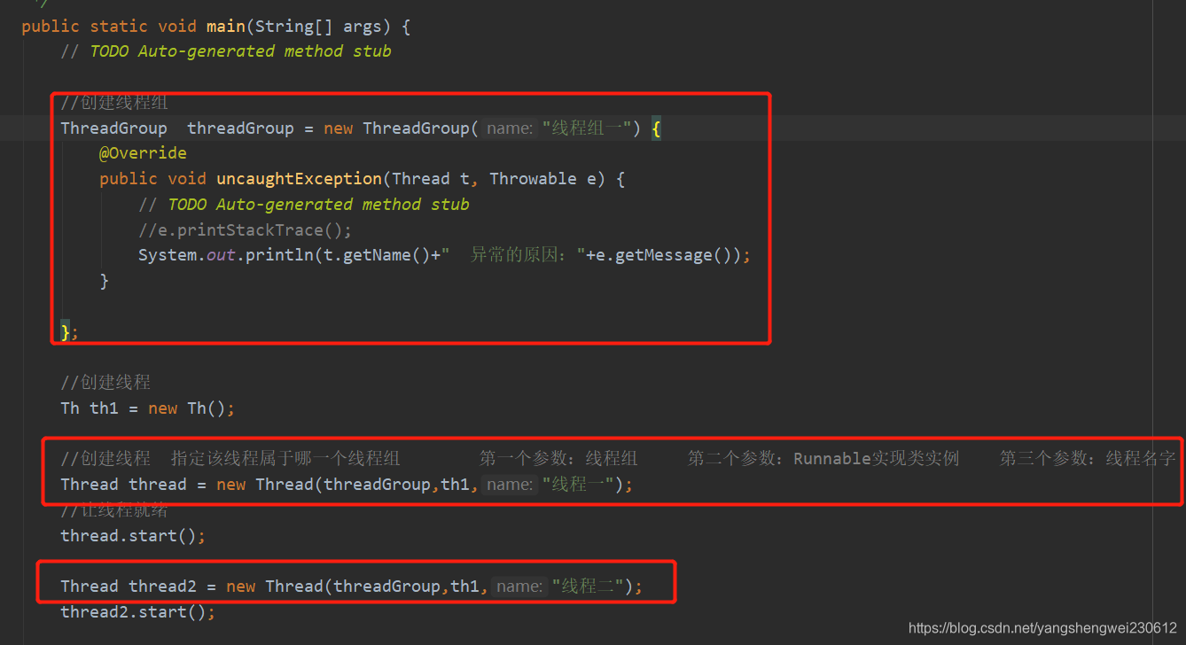The image size is (1186, 645).
Task: Click the '第三个参数：线程名字' comment text
Action: pos(1088,459)
